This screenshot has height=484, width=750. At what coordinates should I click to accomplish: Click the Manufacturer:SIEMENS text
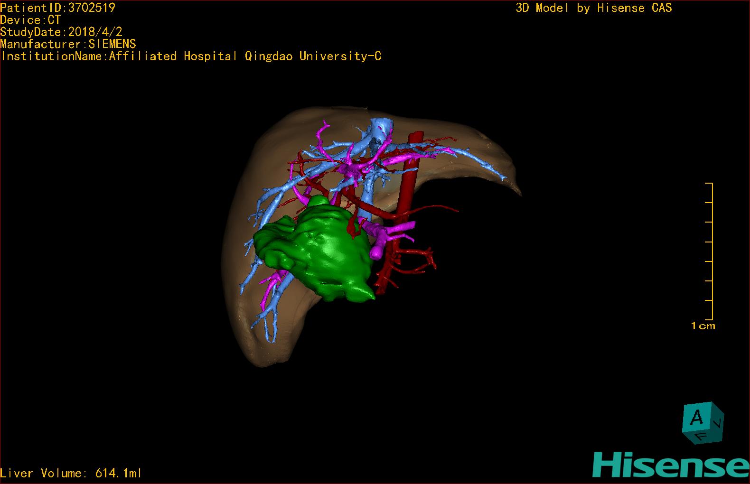point(68,44)
